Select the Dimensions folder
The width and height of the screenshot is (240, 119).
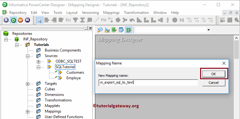[x=54, y=95]
